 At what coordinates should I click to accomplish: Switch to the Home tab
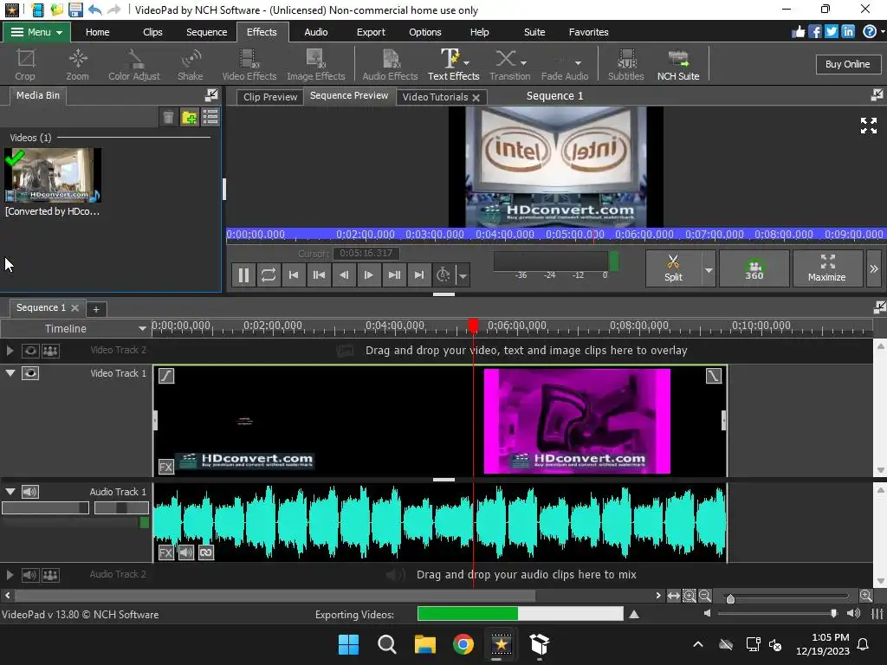pos(97,32)
